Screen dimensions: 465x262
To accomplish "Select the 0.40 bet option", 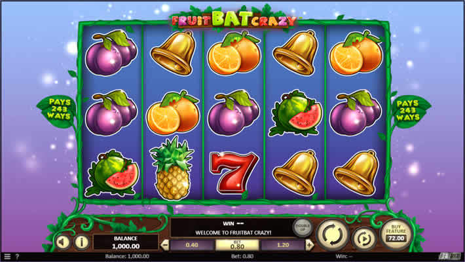I will pos(192,245).
